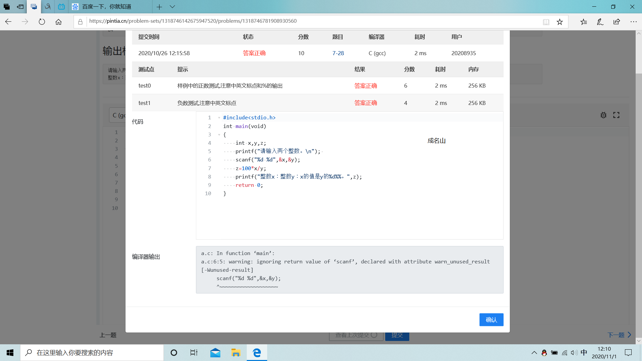The height and width of the screenshot is (361, 642).
Task: Open File Explorer from the taskbar
Action: [236, 353]
